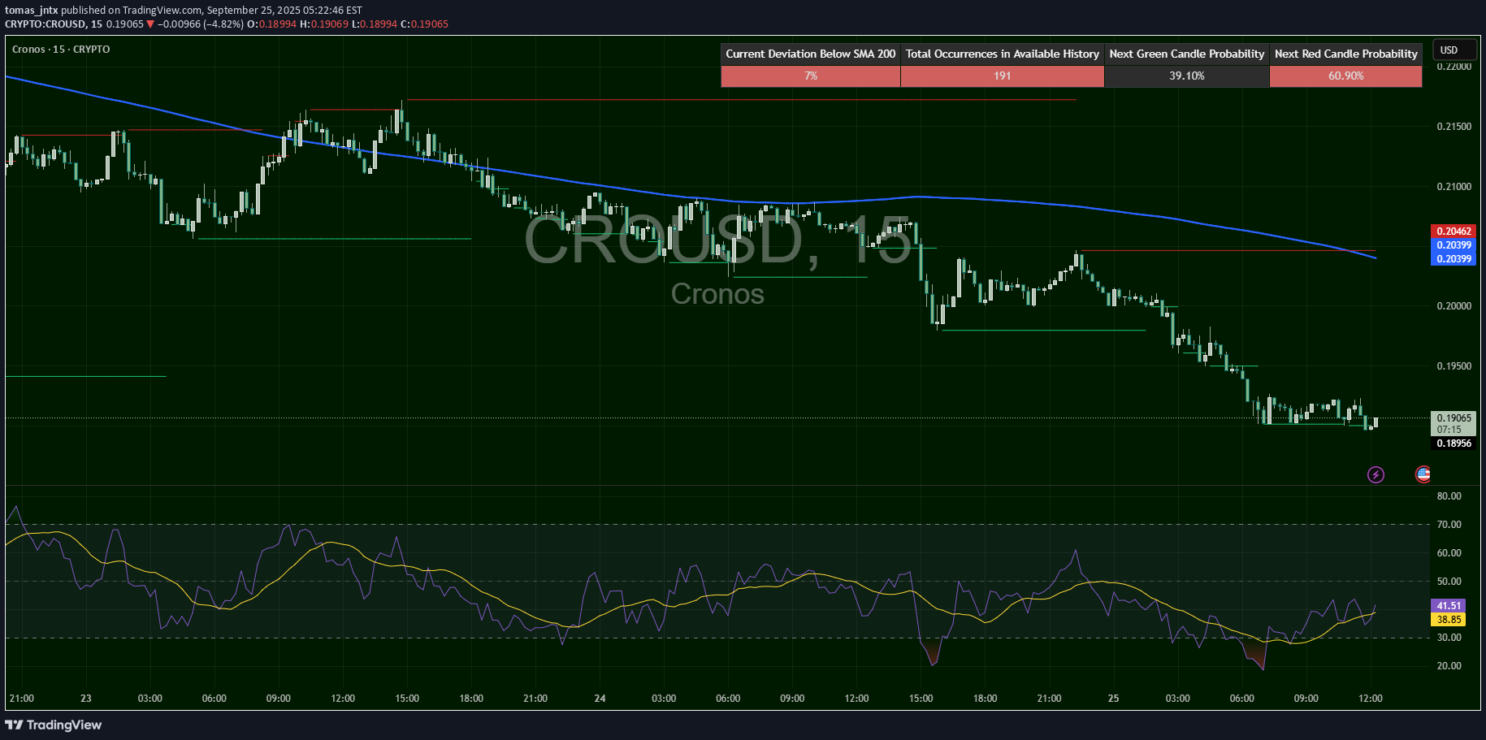Click the 191 occurrences value cell
This screenshot has height=740, width=1486.
tap(1003, 76)
